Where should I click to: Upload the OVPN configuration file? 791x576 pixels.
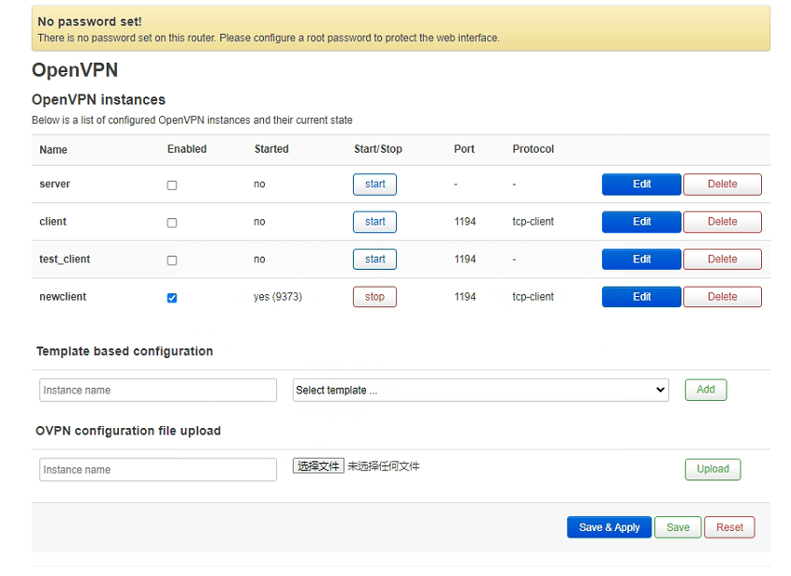coord(712,469)
